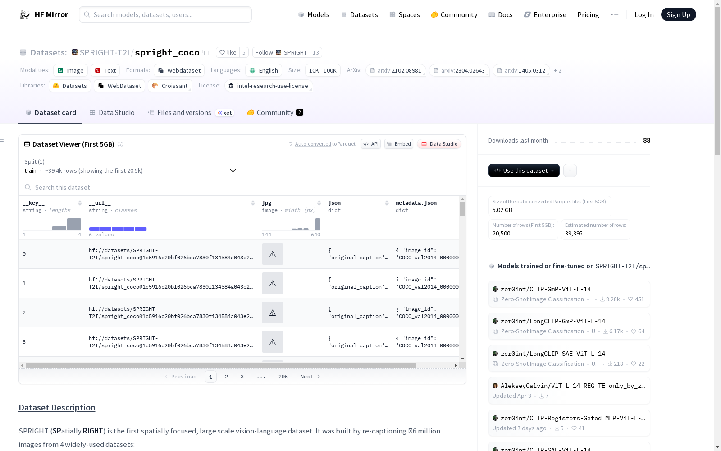
Task: Open the arxiv:2102.08981 tag
Action: pos(396,70)
